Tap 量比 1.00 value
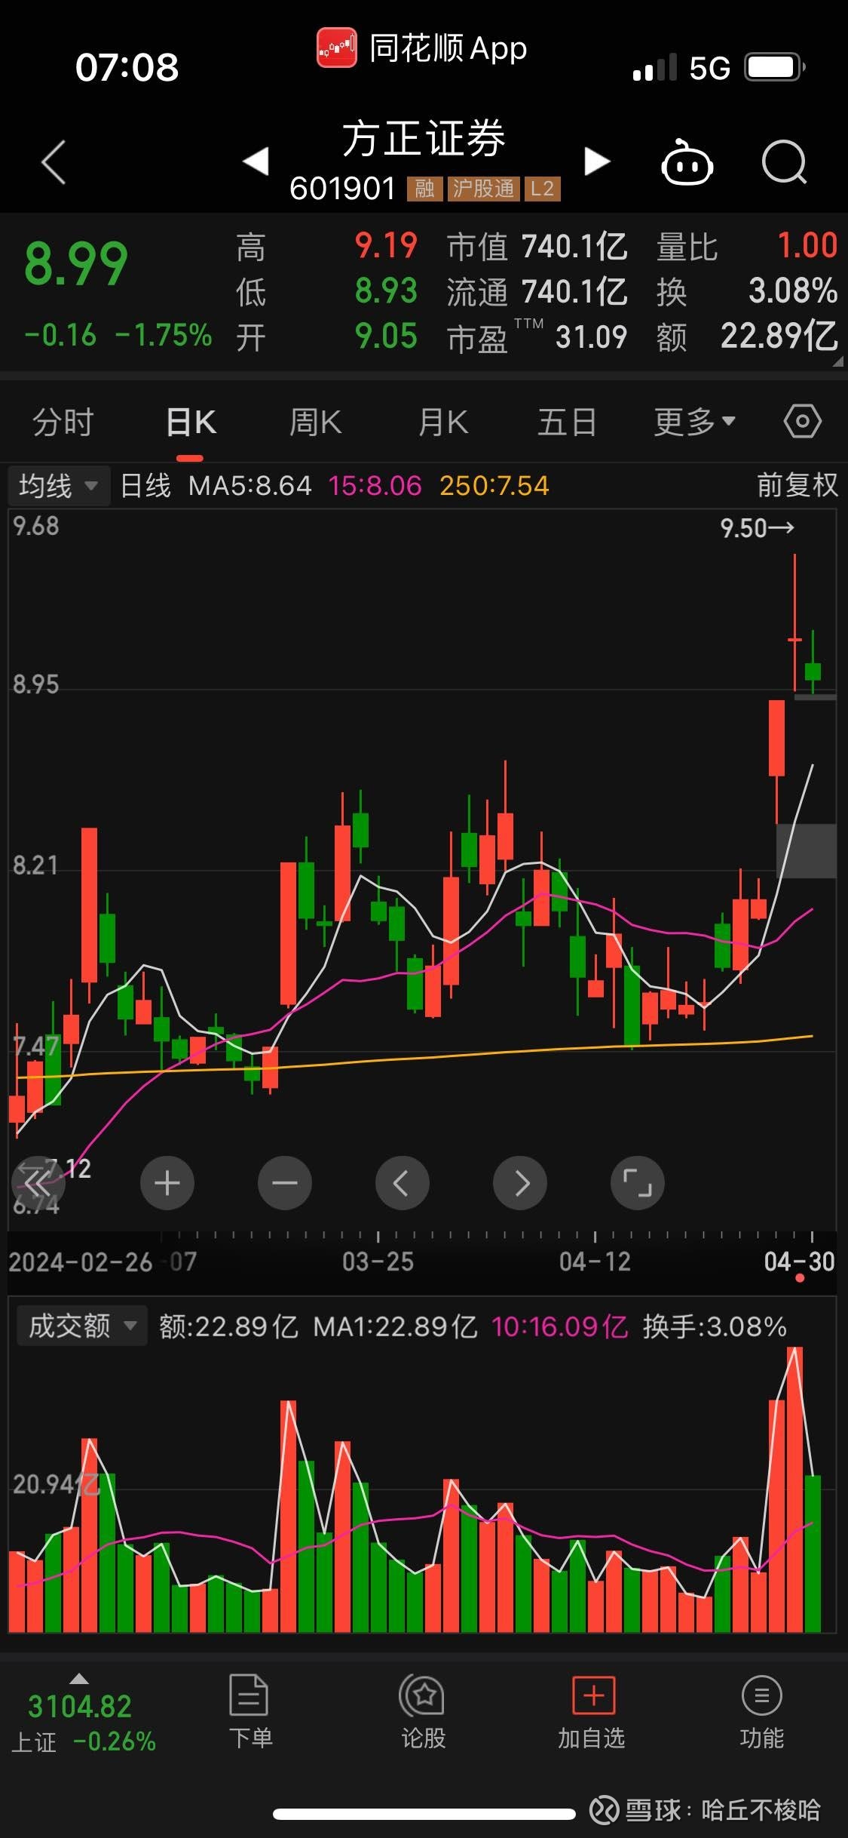 point(807,246)
